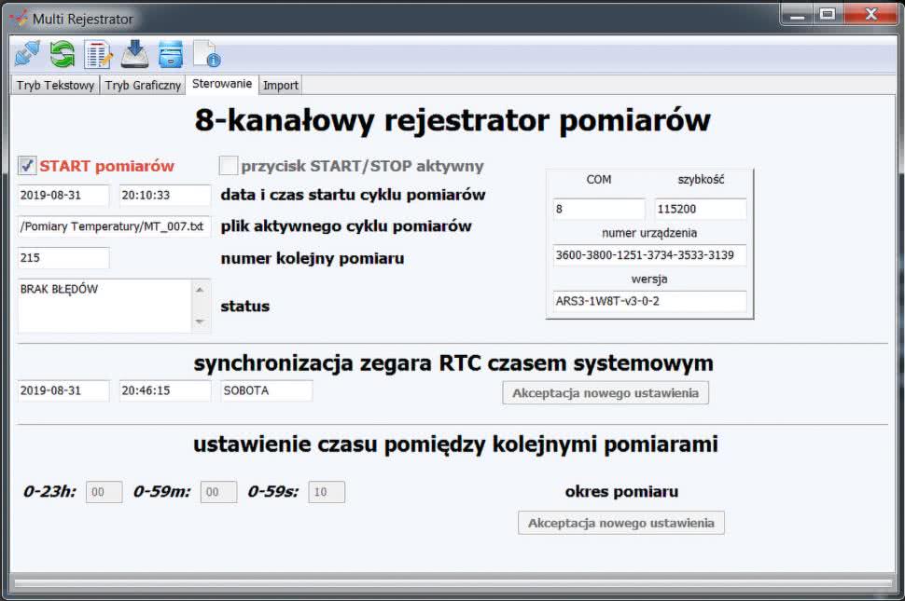Toggle the przycisk START/STOP aktywny checkbox
Viewport: 905px width, 601px height.
coord(229,166)
